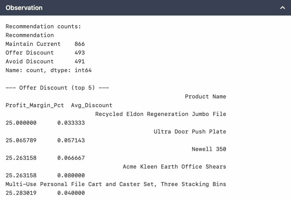Click the 'Product Name' column label

pos(205,97)
